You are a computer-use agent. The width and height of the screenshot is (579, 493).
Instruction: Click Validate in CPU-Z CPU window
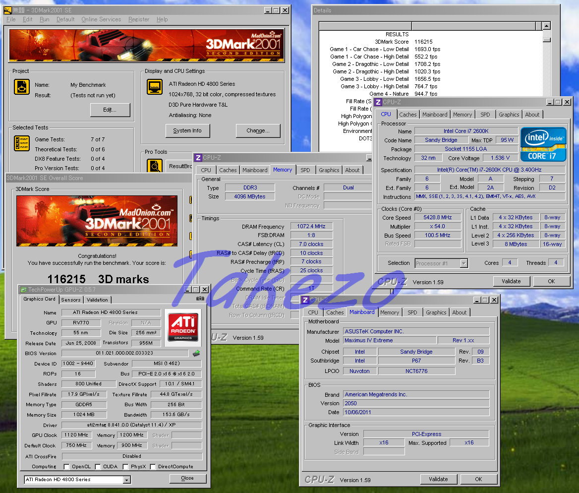(511, 281)
